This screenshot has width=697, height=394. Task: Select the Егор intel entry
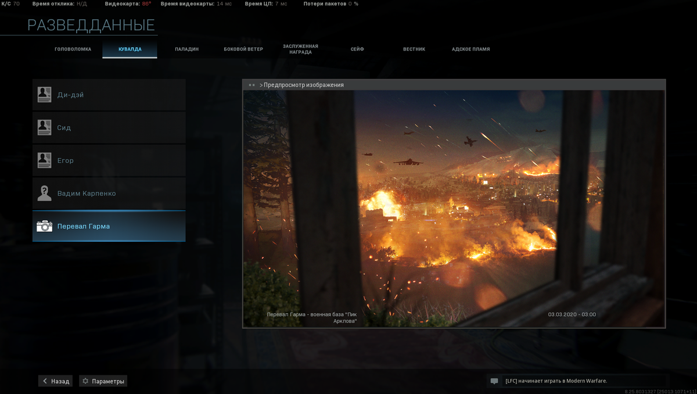coord(109,160)
